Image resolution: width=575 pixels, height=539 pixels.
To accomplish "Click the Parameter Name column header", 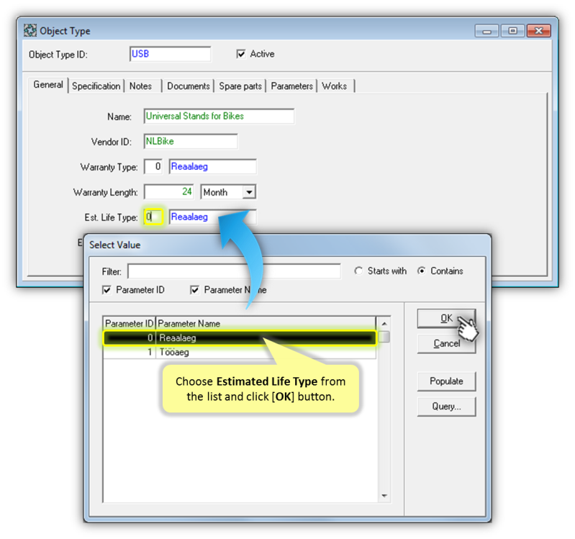I will click(x=266, y=323).
